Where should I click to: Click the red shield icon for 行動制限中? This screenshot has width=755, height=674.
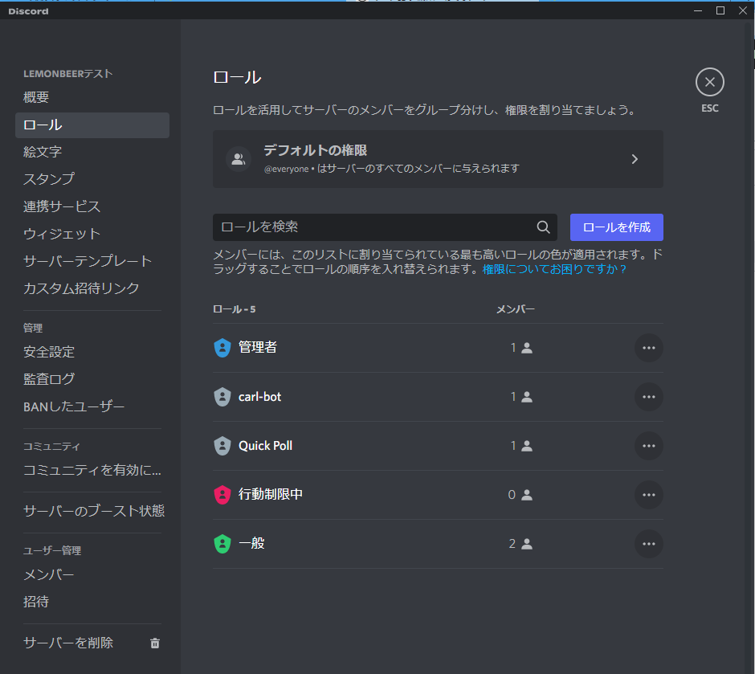tap(222, 494)
